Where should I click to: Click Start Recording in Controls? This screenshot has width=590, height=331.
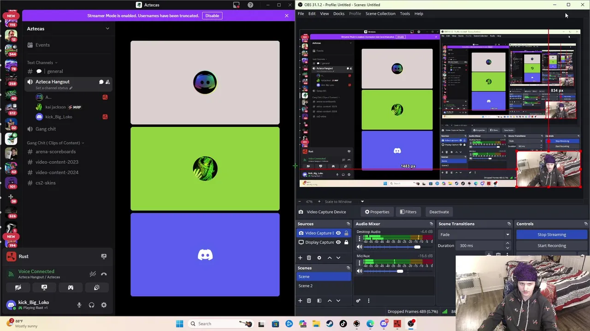tap(552, 245)
